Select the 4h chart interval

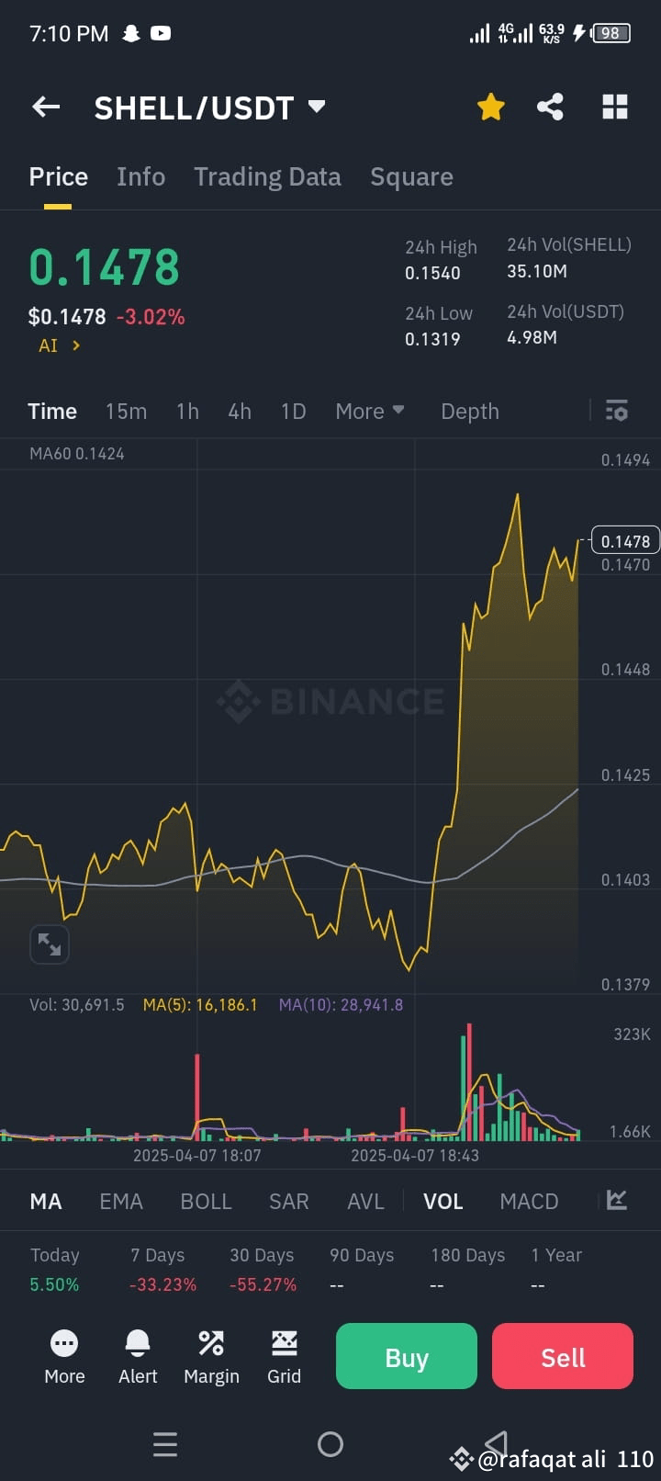(x=240, y=411)
